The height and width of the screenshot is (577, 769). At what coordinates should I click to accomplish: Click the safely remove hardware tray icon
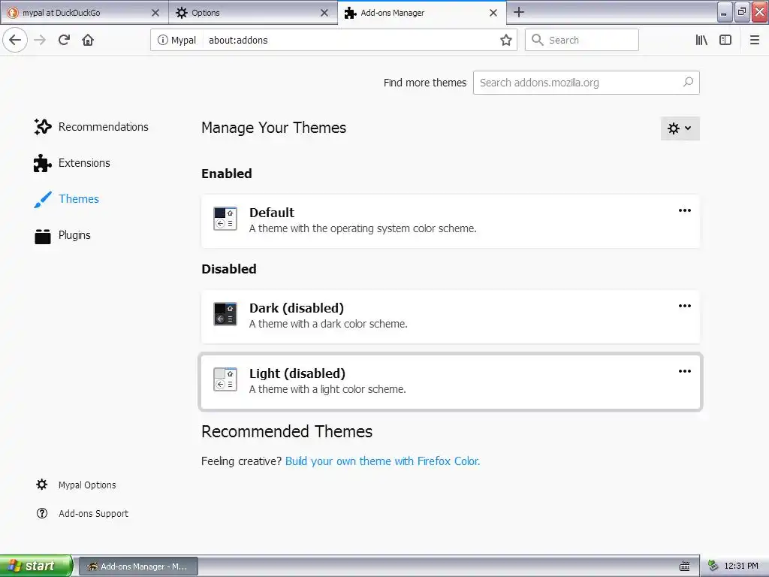713,566
